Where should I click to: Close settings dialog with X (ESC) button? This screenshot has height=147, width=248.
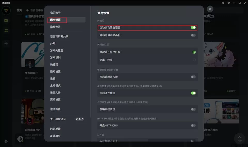[x=210, y=9]
